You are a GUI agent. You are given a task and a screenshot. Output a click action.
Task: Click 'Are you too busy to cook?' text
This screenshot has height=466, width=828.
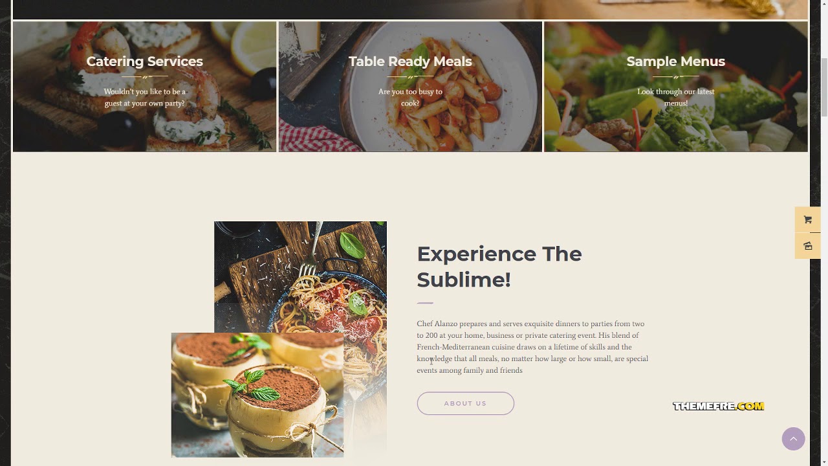(x=410, y=97)
